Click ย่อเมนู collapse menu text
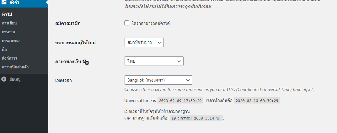Image resolution: width=337 pixels, height=133 pixels. tap(15, 79)
